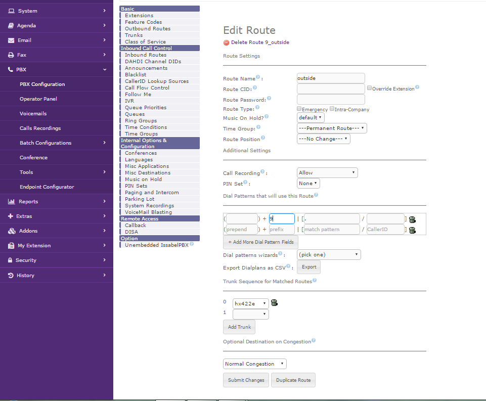486x401 pixels.
Task: Remove trunk hx422e with trash icon
Action: click(x=274, y=303)
